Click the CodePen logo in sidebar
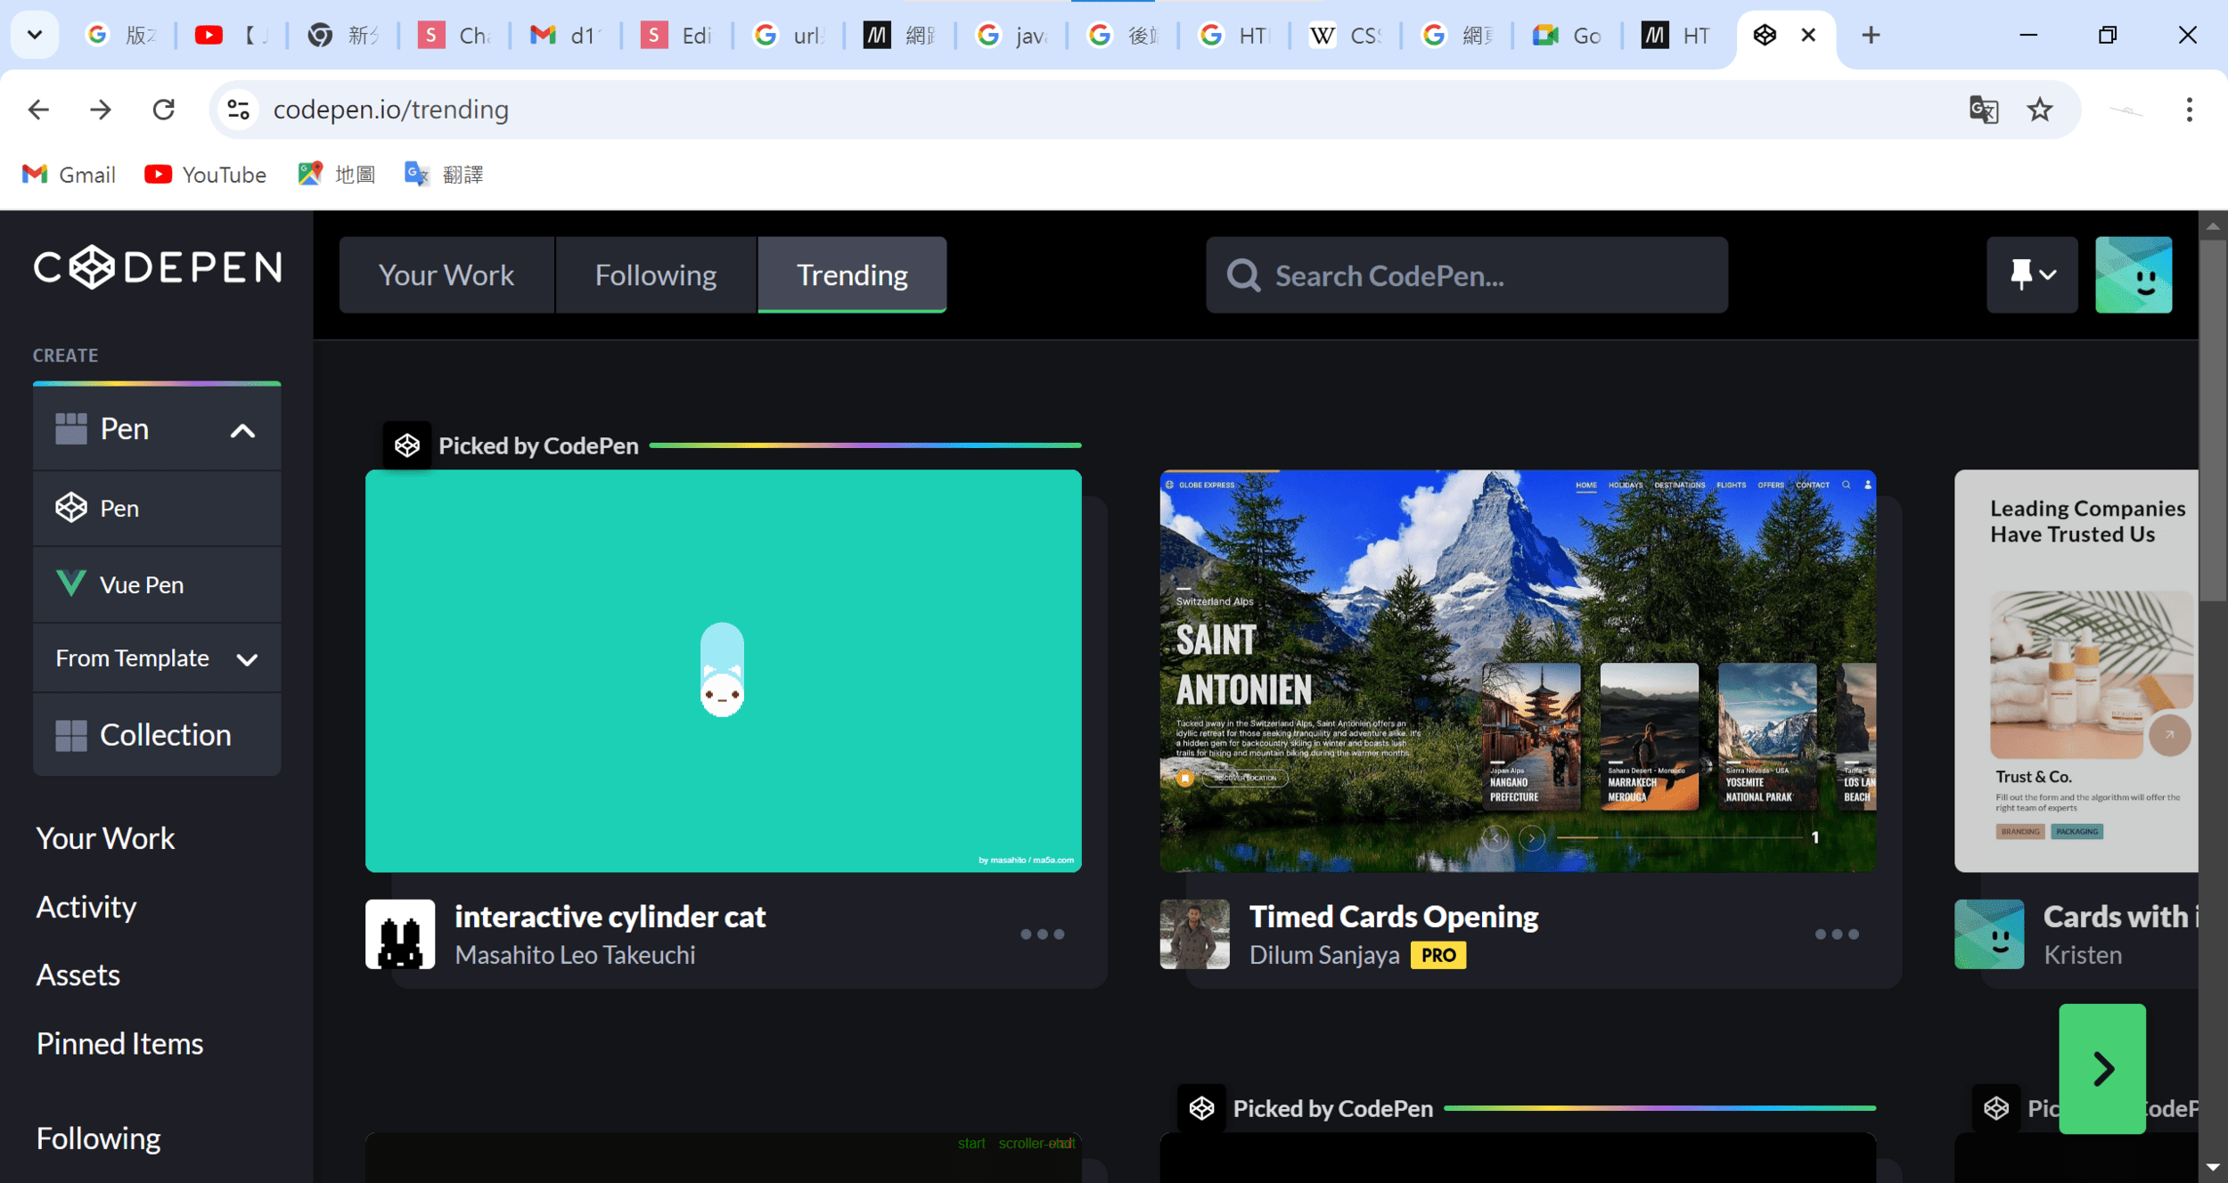 click(x=158, y=267)
